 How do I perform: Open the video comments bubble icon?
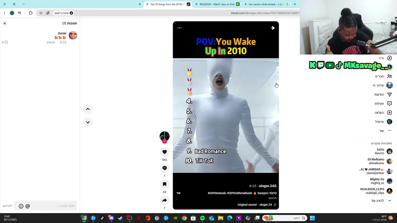tap(164, 168)
